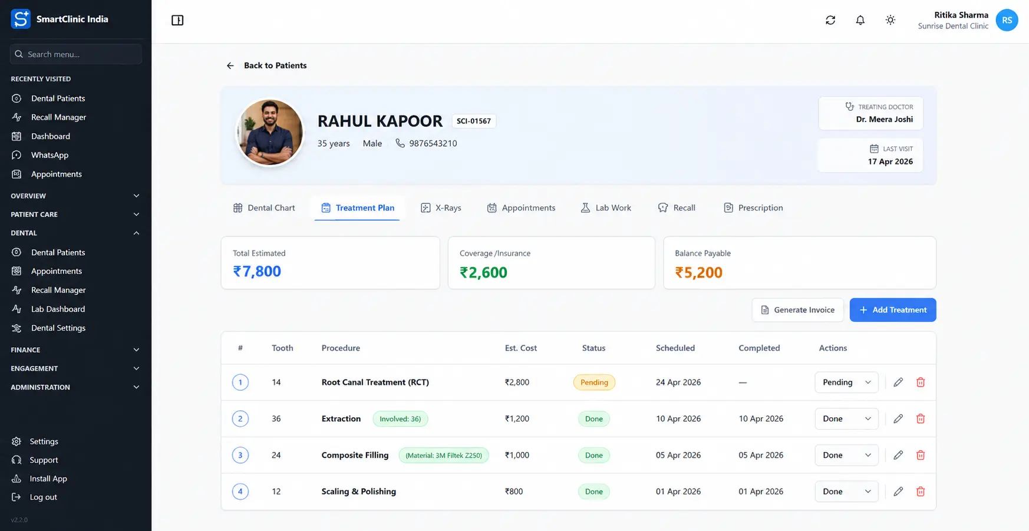Switch to the X-Rays tab
1029x531 pixels.
point(441,208)
